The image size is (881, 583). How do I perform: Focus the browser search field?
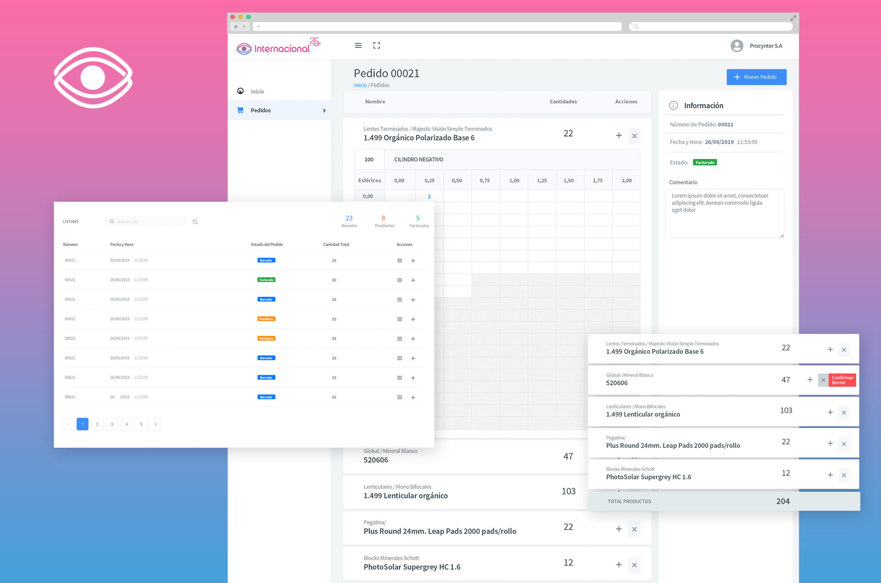pyautogui.click(x=710, y=26)
